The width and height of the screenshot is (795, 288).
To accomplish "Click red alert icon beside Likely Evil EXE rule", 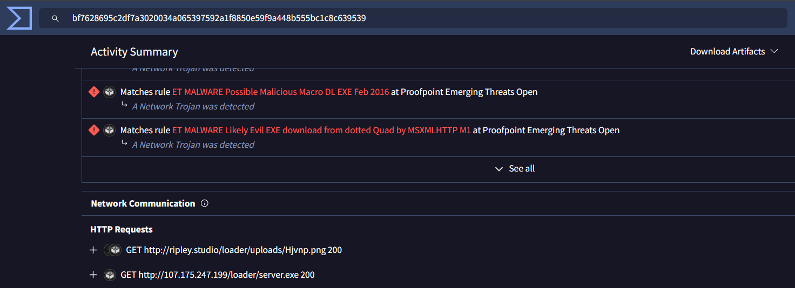I will tap(94, 130).
